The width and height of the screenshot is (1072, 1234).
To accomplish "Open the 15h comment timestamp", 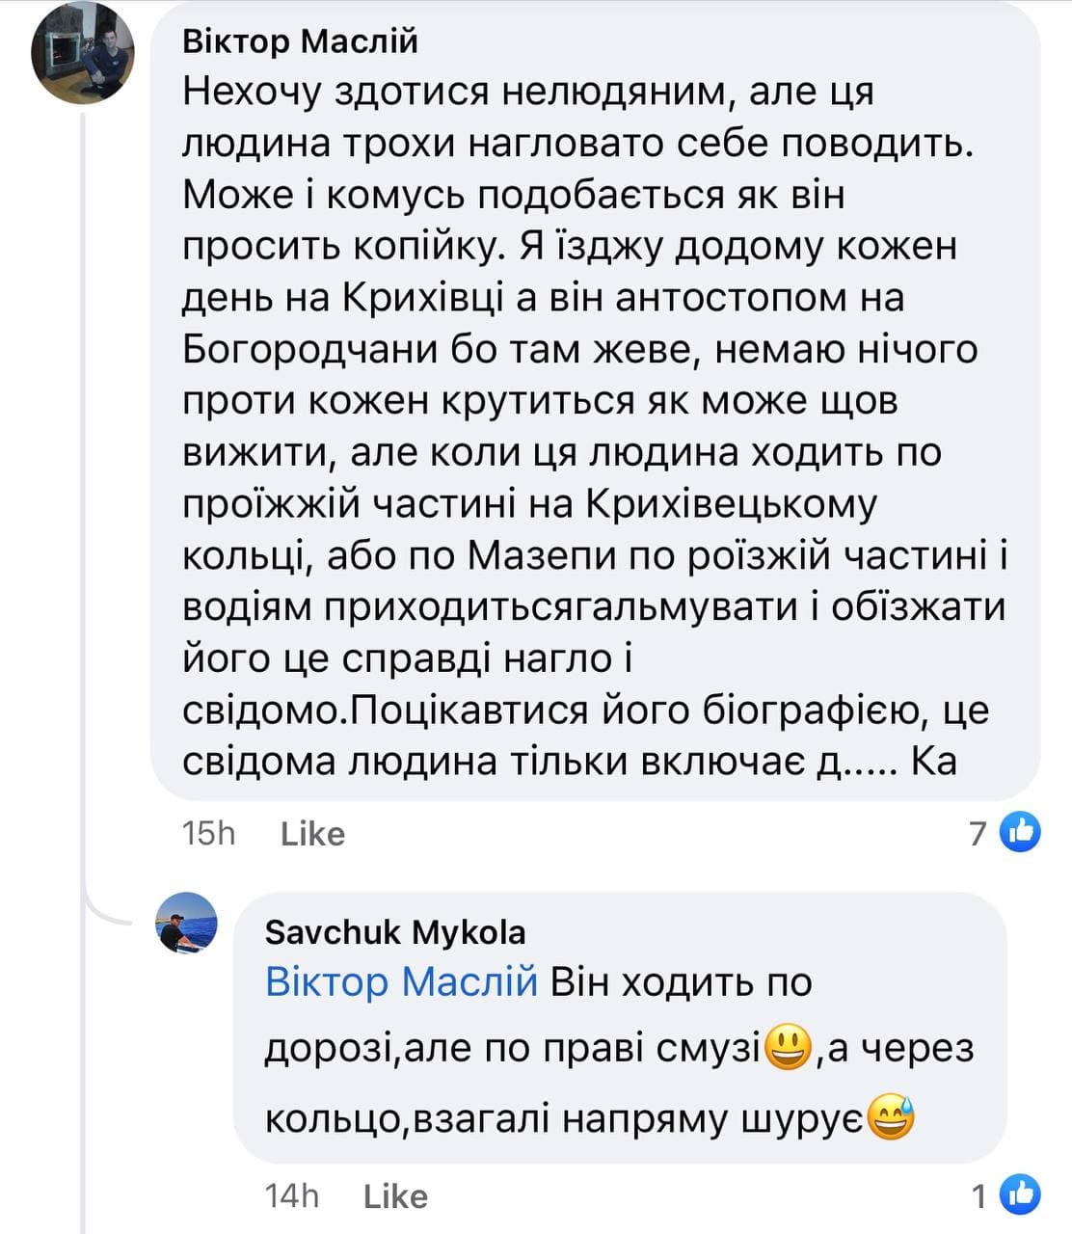I will pyautogui.click(x=208, y=834).
